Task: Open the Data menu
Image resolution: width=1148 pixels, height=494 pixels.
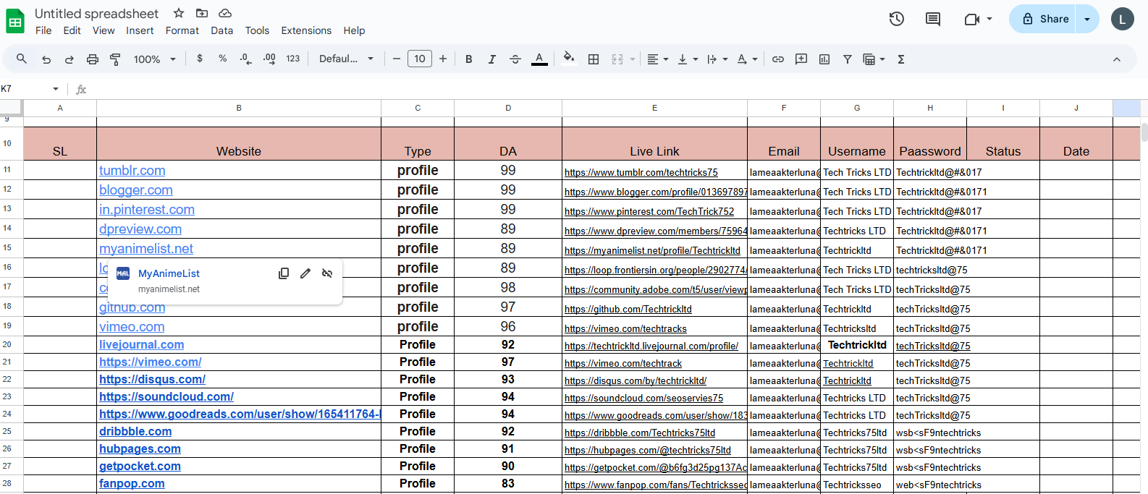Action: tap(221, 30)
